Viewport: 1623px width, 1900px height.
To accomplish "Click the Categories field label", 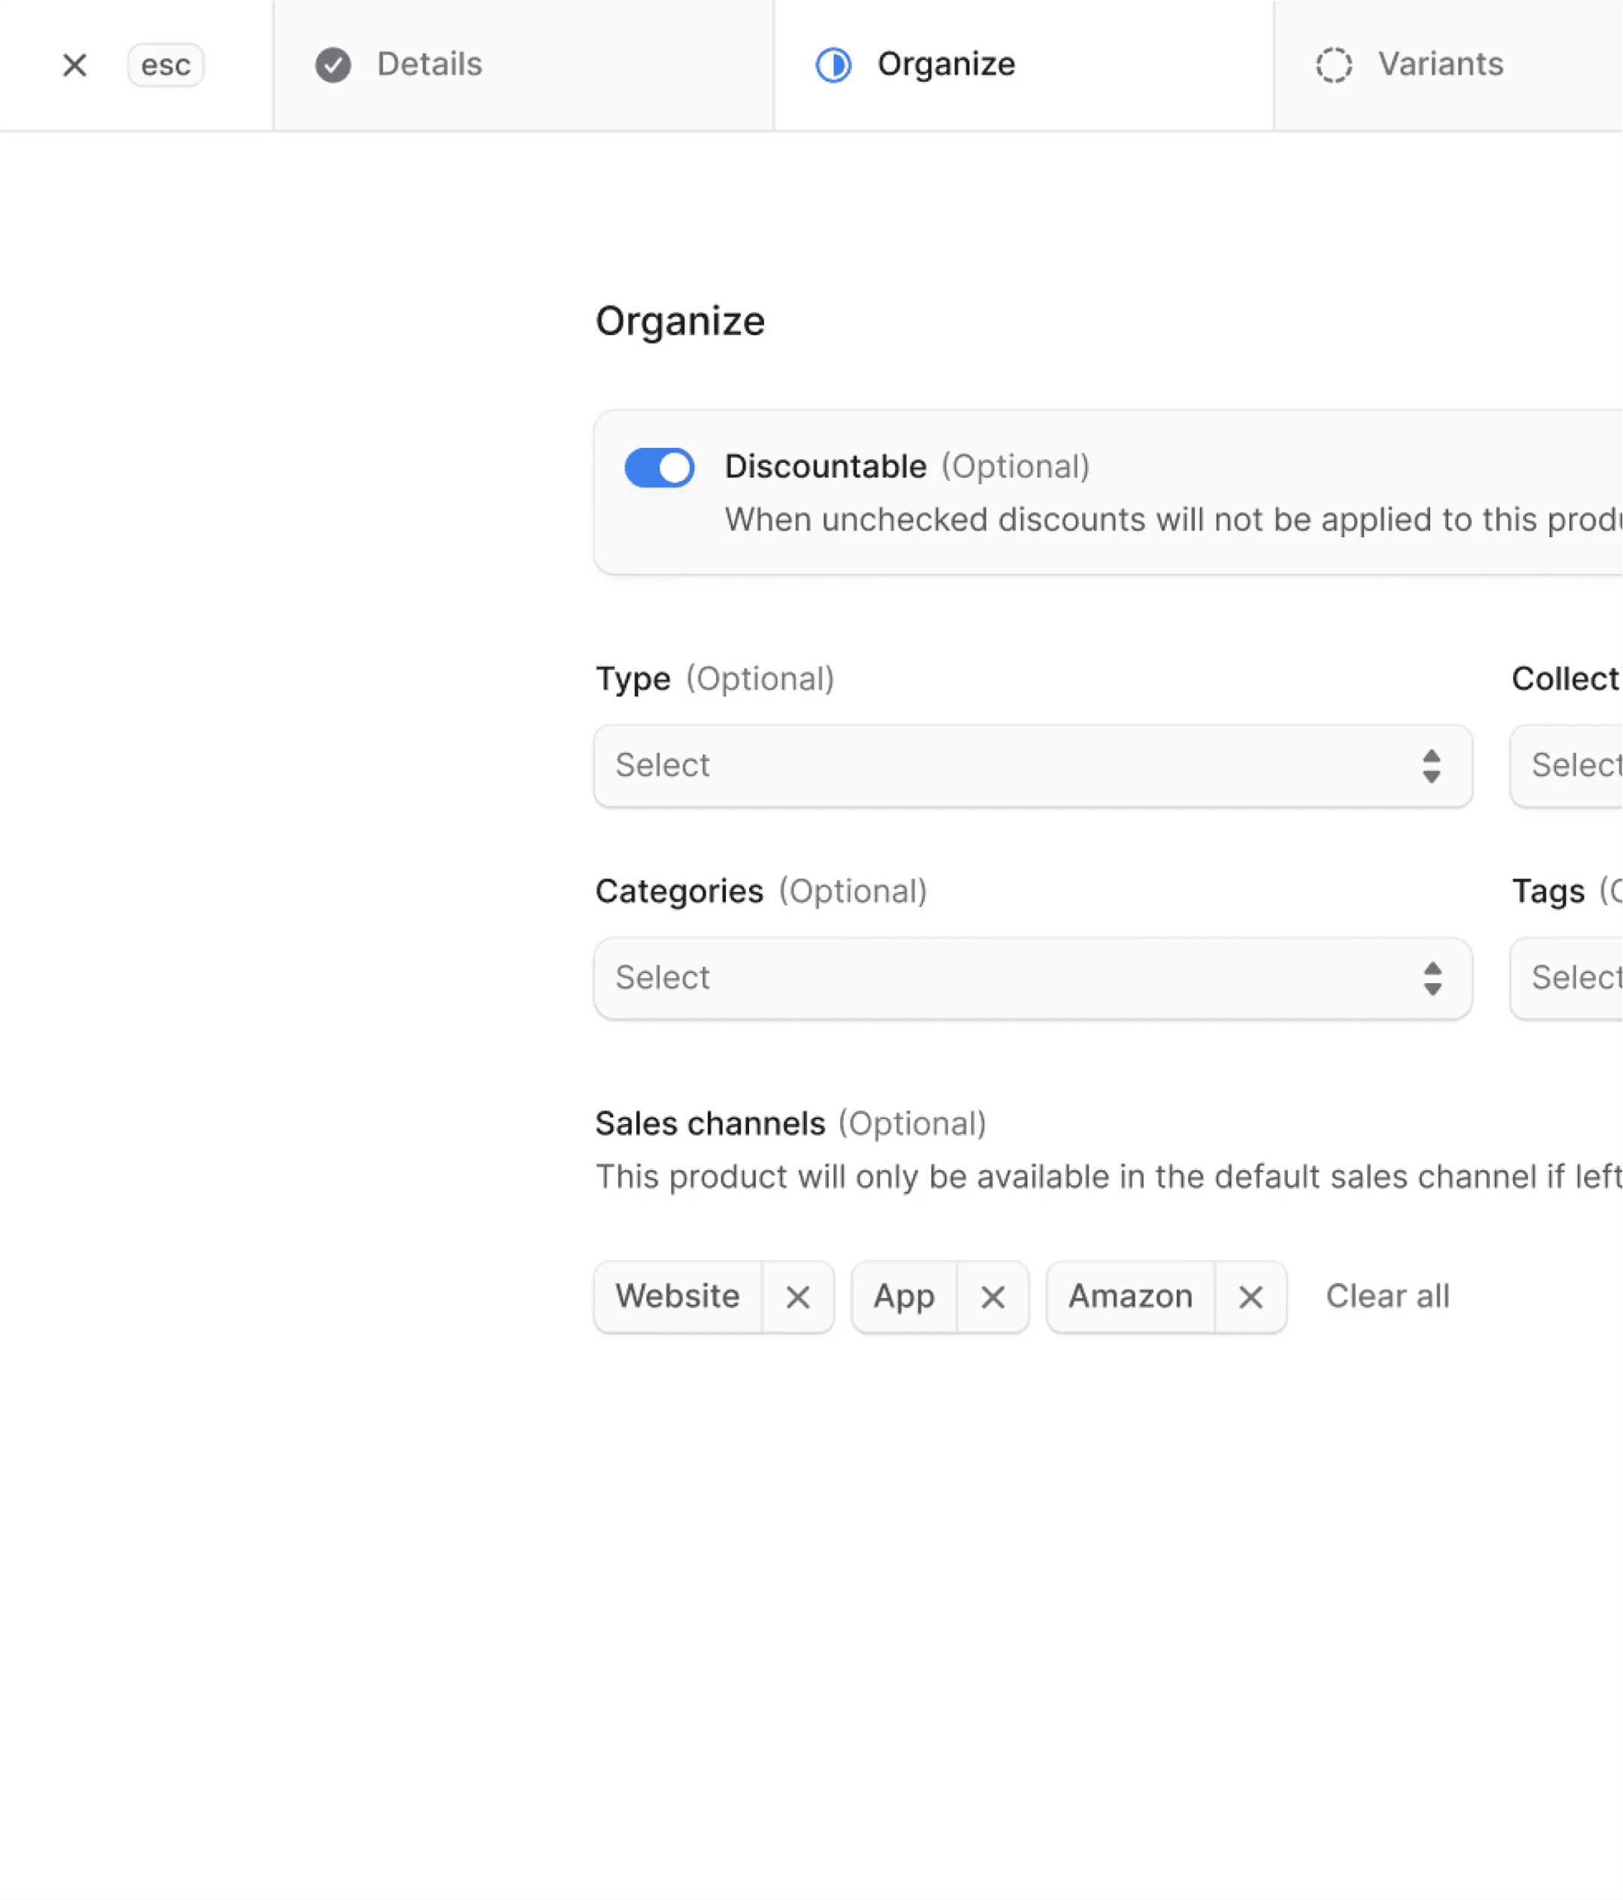I will [679, 891].
